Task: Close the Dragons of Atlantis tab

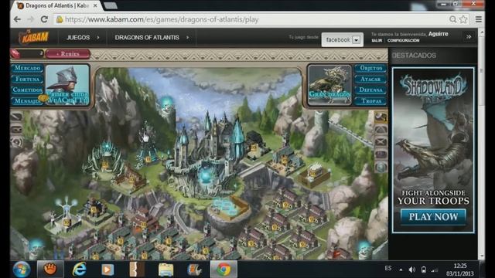Action: tap(95, 5)
